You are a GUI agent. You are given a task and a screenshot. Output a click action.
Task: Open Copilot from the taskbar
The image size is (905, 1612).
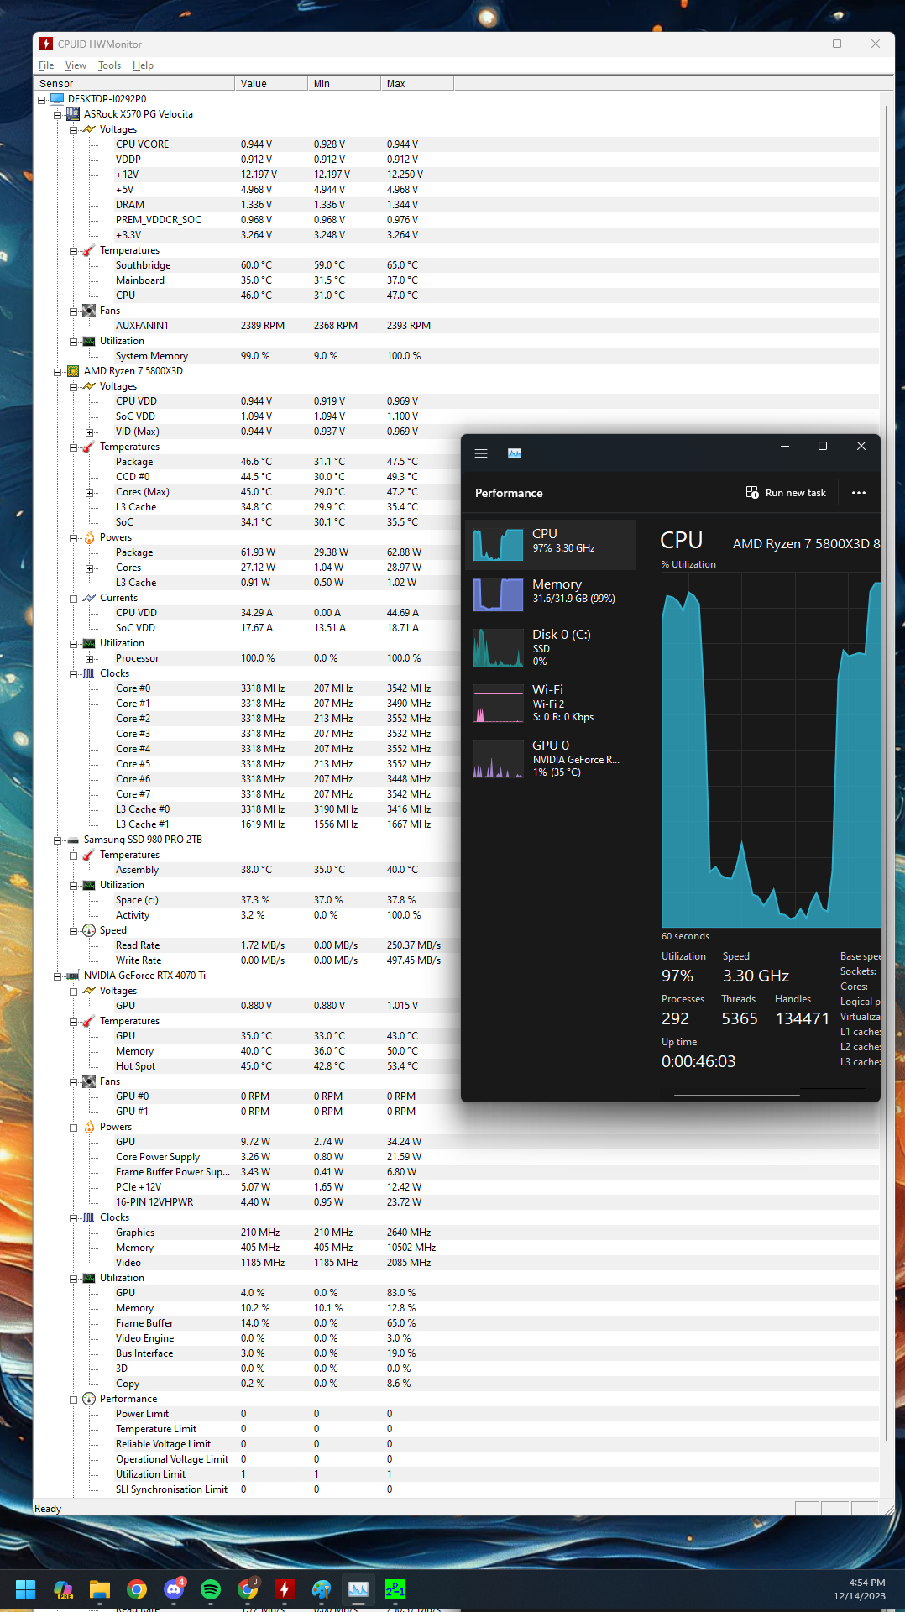63,1589
